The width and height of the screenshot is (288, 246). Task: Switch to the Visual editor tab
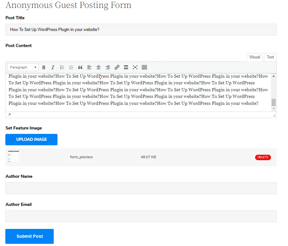tap(255, 57)
